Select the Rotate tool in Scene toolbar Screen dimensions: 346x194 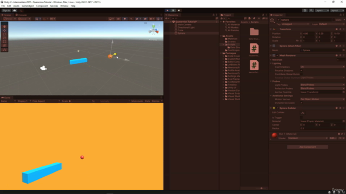(x=4, y=34)
